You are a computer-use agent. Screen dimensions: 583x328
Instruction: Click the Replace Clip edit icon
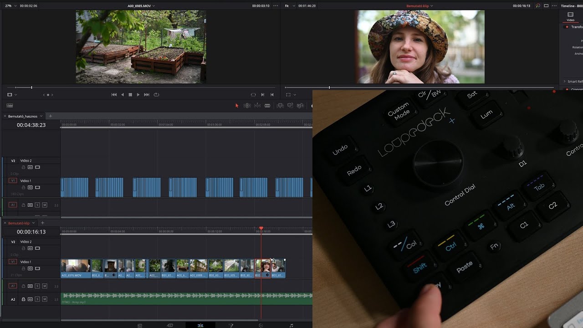(300, 106)
